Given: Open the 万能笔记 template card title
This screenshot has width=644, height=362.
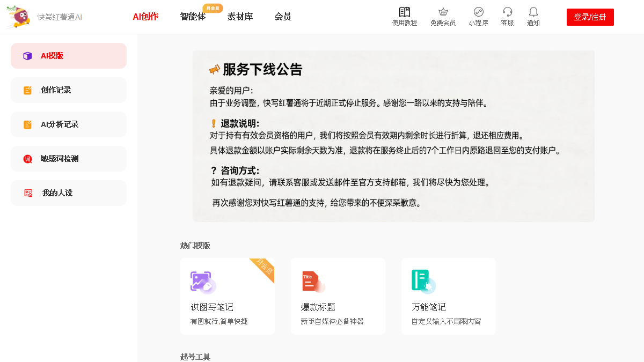Looking at the screenshot, I should coord(429,307).
